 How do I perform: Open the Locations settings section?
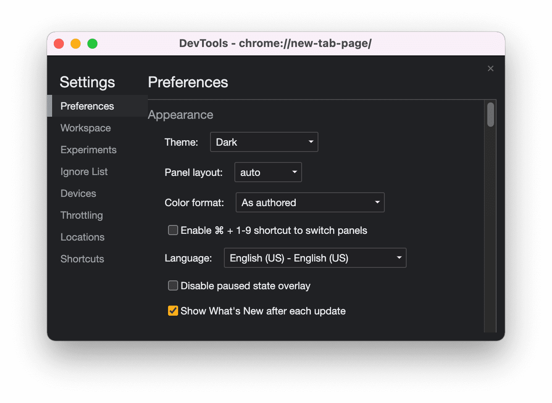pos(82,237)
